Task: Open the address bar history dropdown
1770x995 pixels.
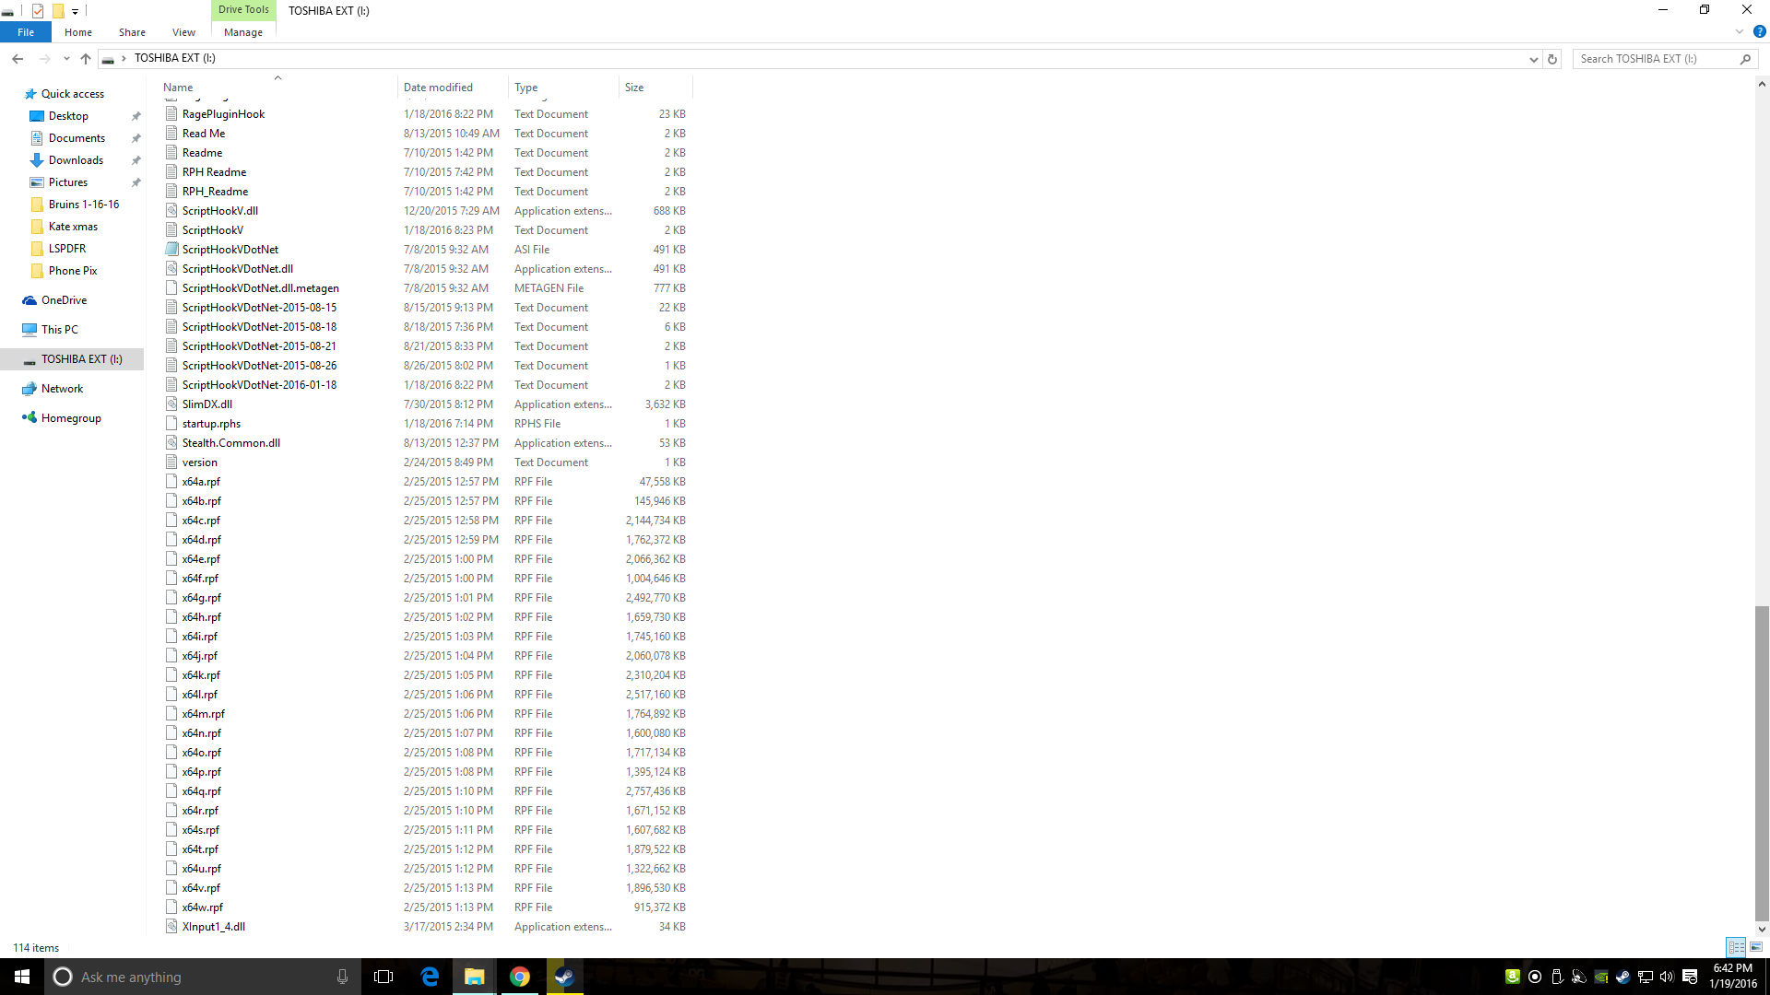Action: (x=1533, y=59)
